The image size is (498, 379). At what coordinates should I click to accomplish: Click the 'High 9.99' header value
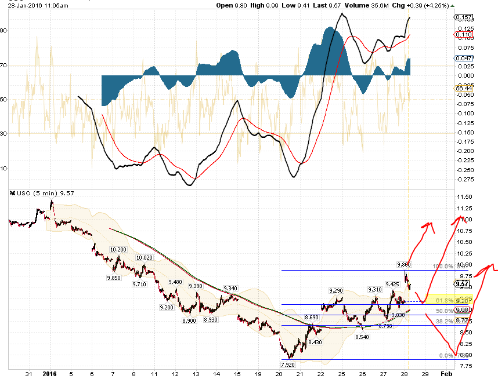point(265,5)
